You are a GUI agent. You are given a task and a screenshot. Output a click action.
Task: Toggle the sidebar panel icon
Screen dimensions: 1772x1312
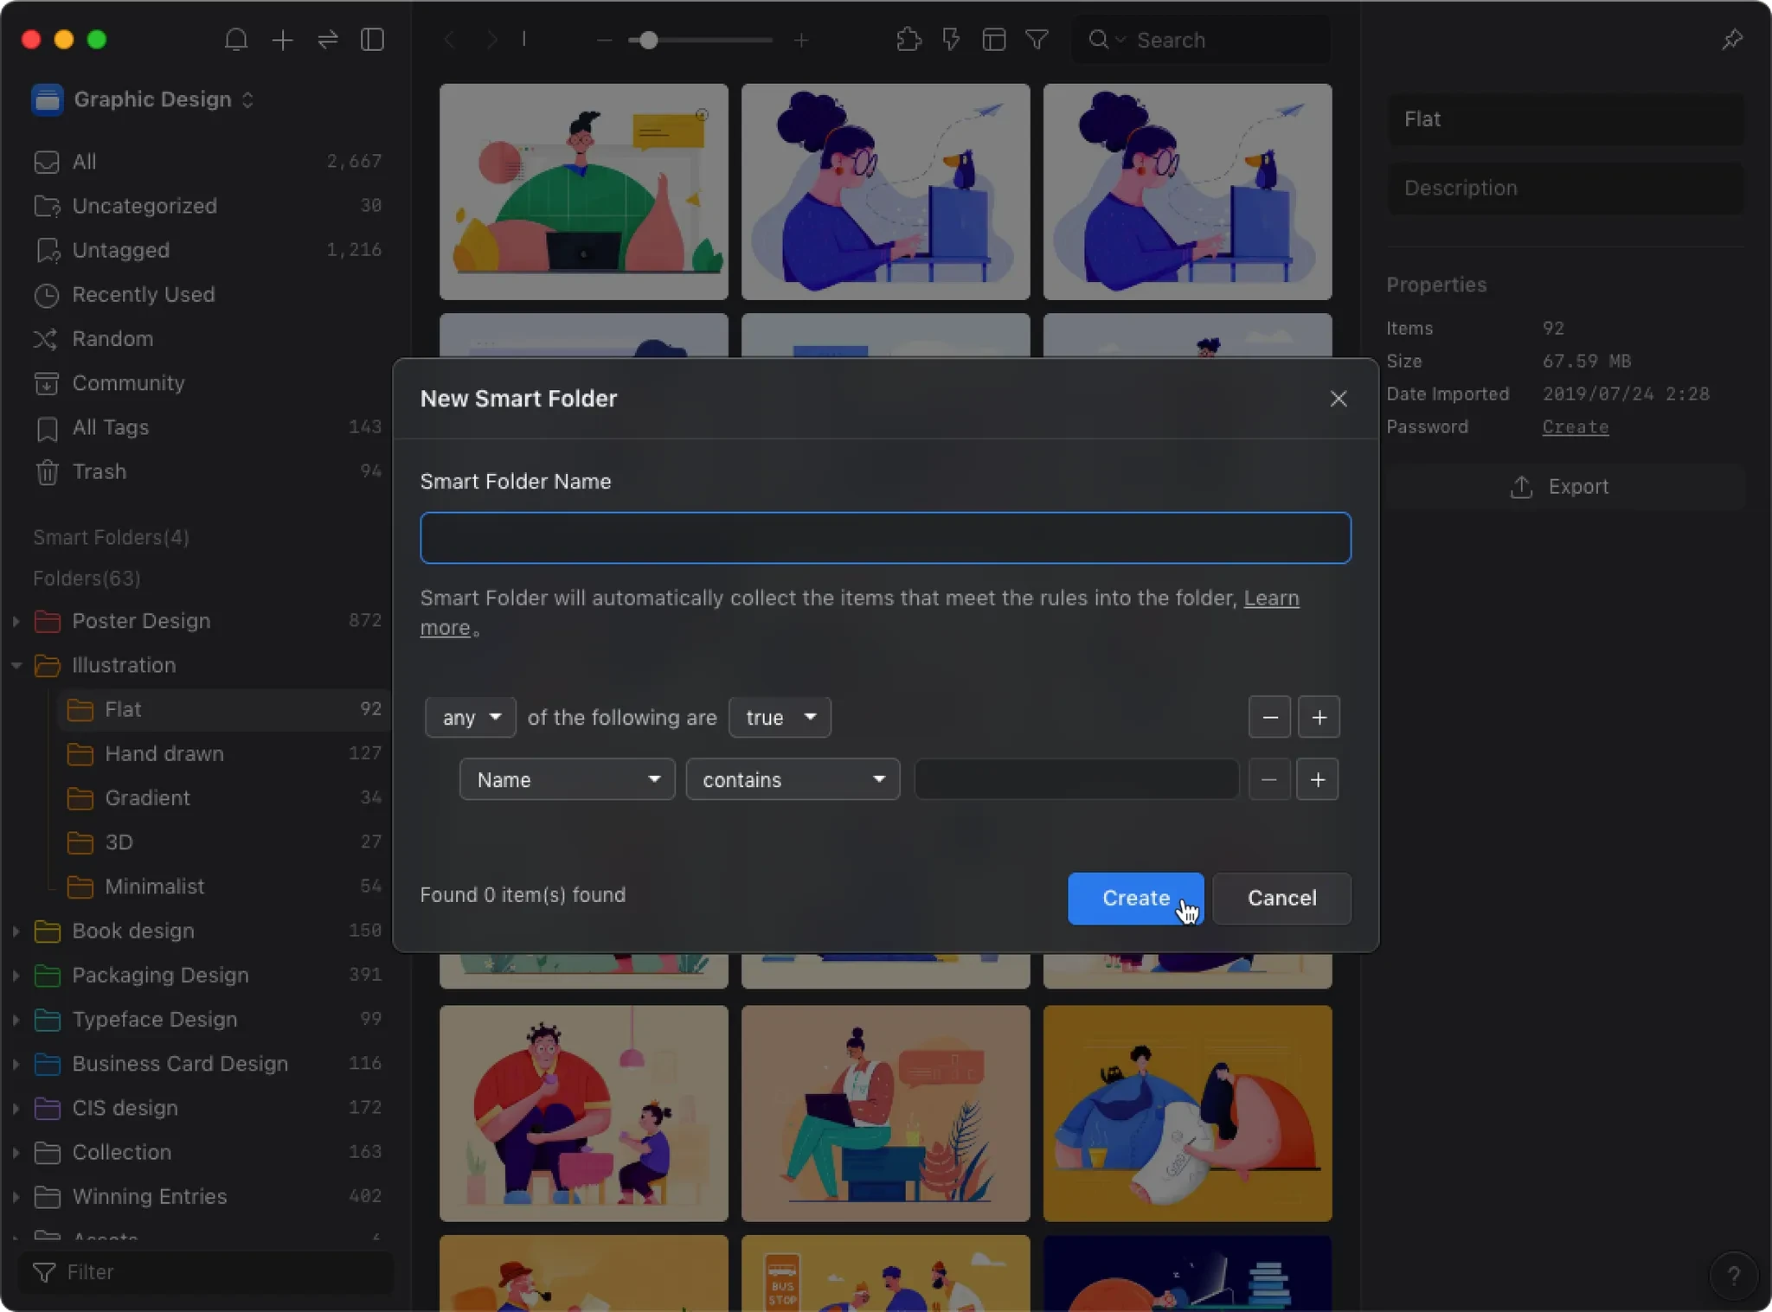pos(372,40)
